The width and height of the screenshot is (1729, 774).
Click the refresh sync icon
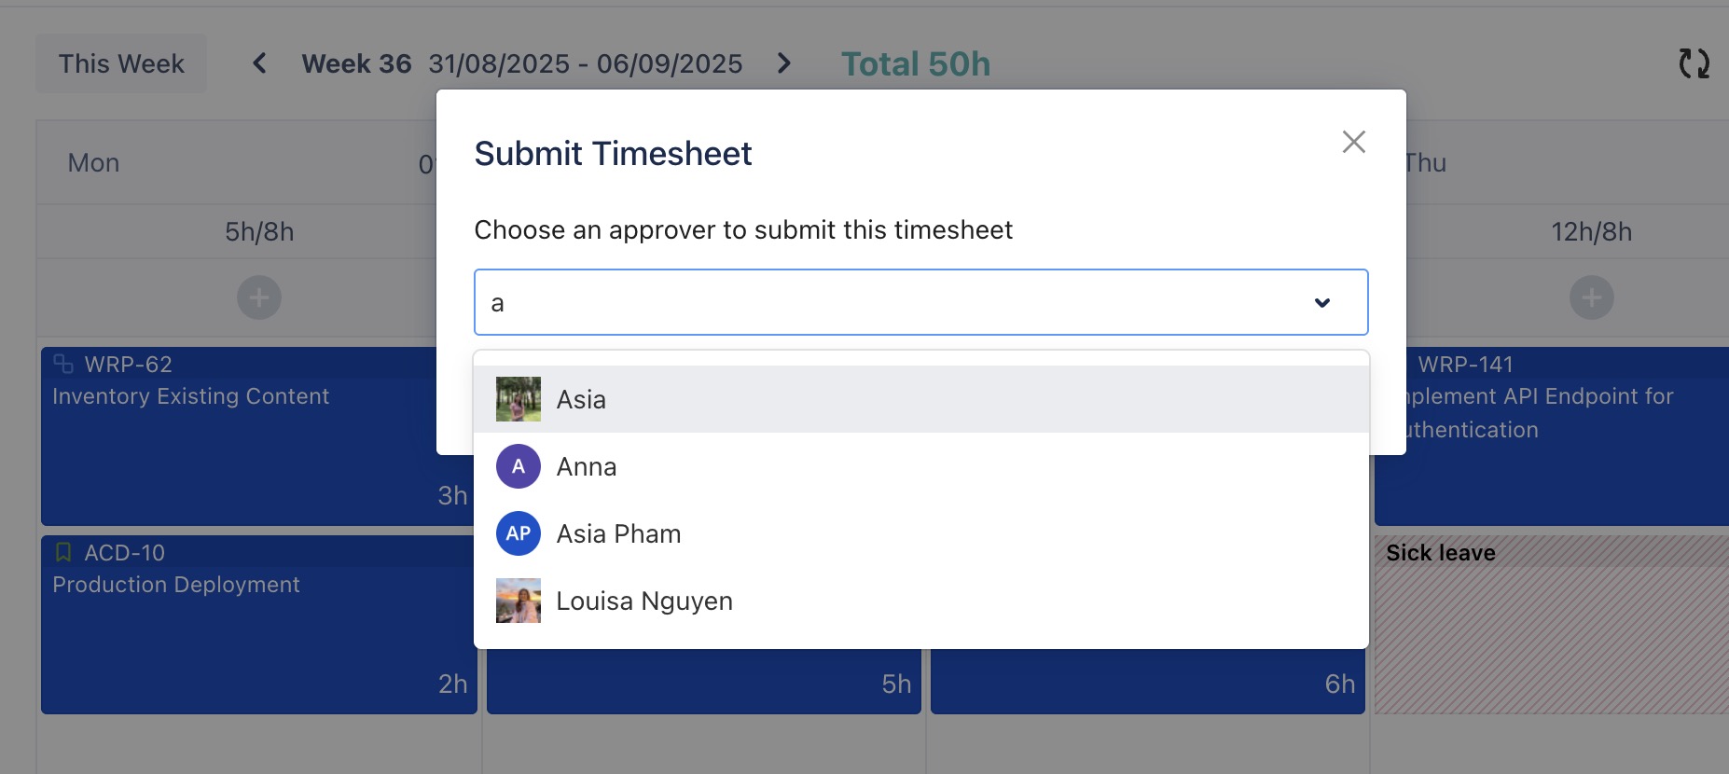1694,63
